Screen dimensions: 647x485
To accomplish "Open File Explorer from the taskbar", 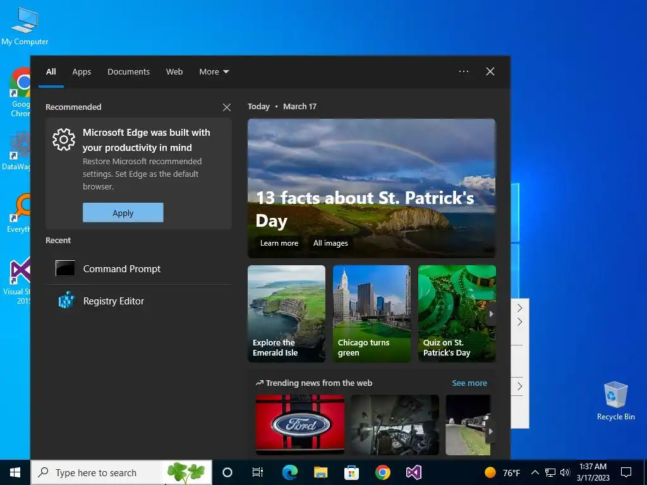I will [320, 472].
